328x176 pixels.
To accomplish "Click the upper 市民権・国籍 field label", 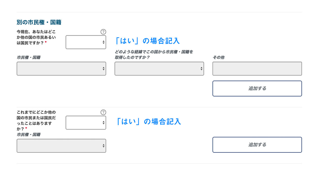I will (29, 57).
